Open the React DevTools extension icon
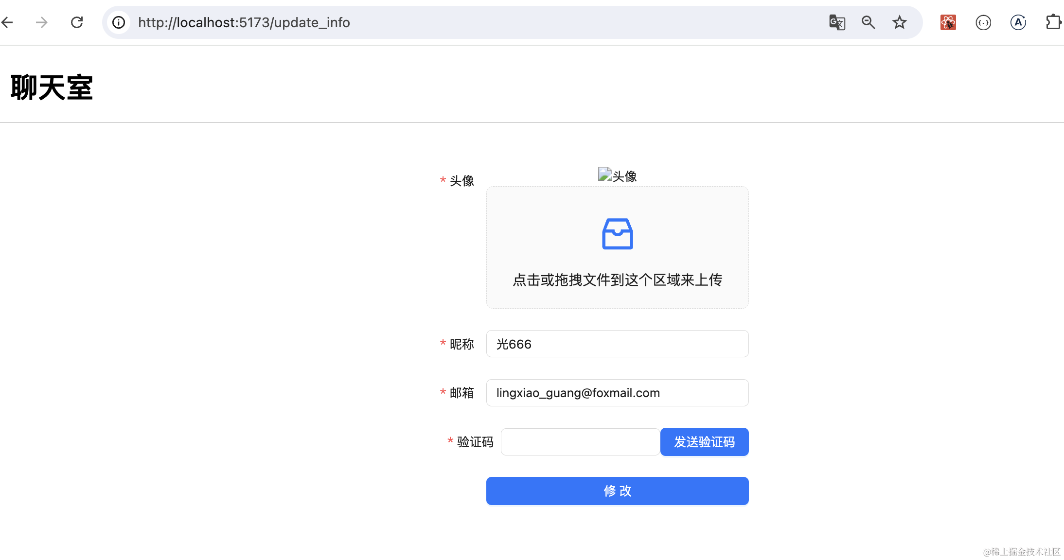Screen dimensions: 1064x560 click(x=948, y=22)
